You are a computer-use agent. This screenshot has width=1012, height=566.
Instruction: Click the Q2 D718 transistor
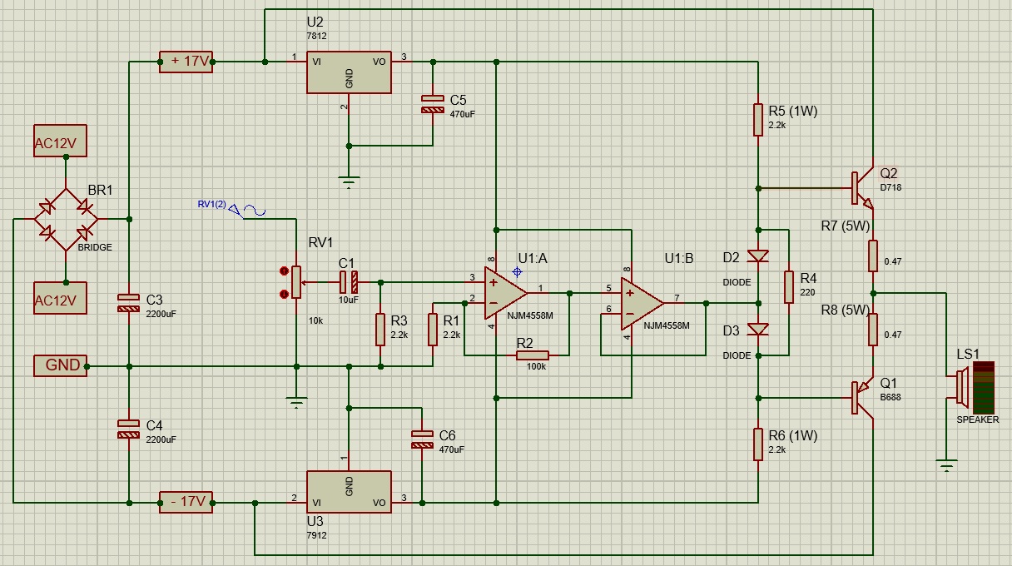861,189
